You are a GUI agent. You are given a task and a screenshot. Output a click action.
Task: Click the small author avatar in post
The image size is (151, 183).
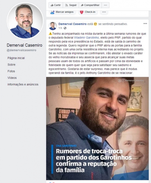pos(52,26)
